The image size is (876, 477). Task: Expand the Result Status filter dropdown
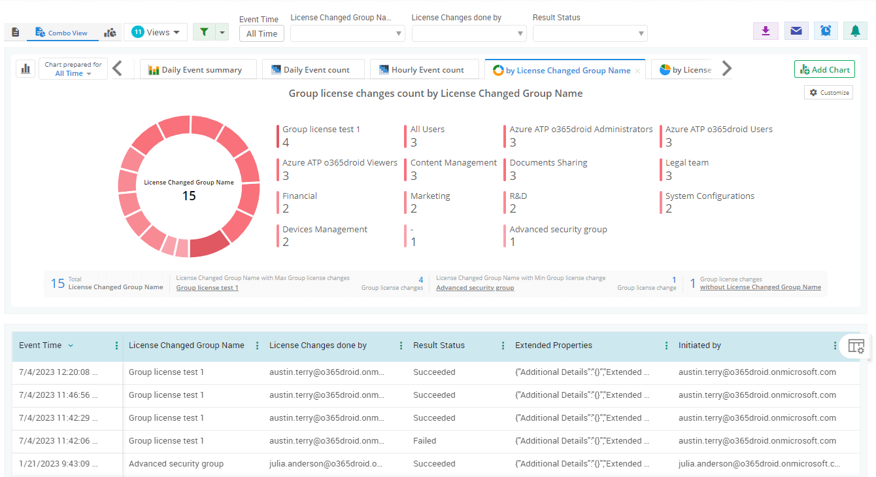click(x=590, y=33)
